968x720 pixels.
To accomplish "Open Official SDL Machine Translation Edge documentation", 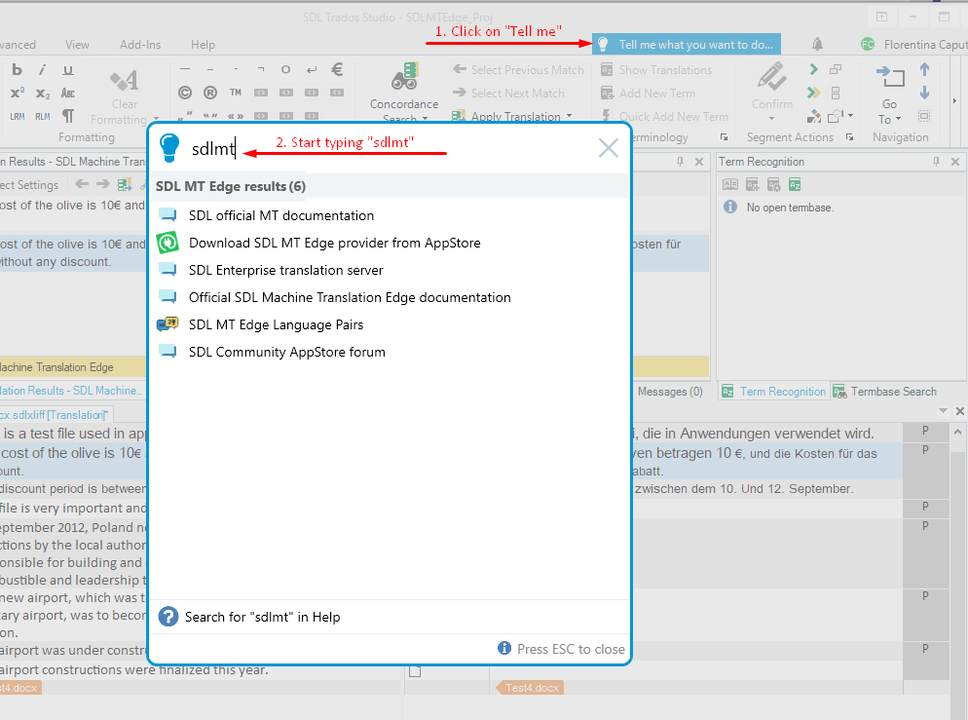I will pos(350,297).
